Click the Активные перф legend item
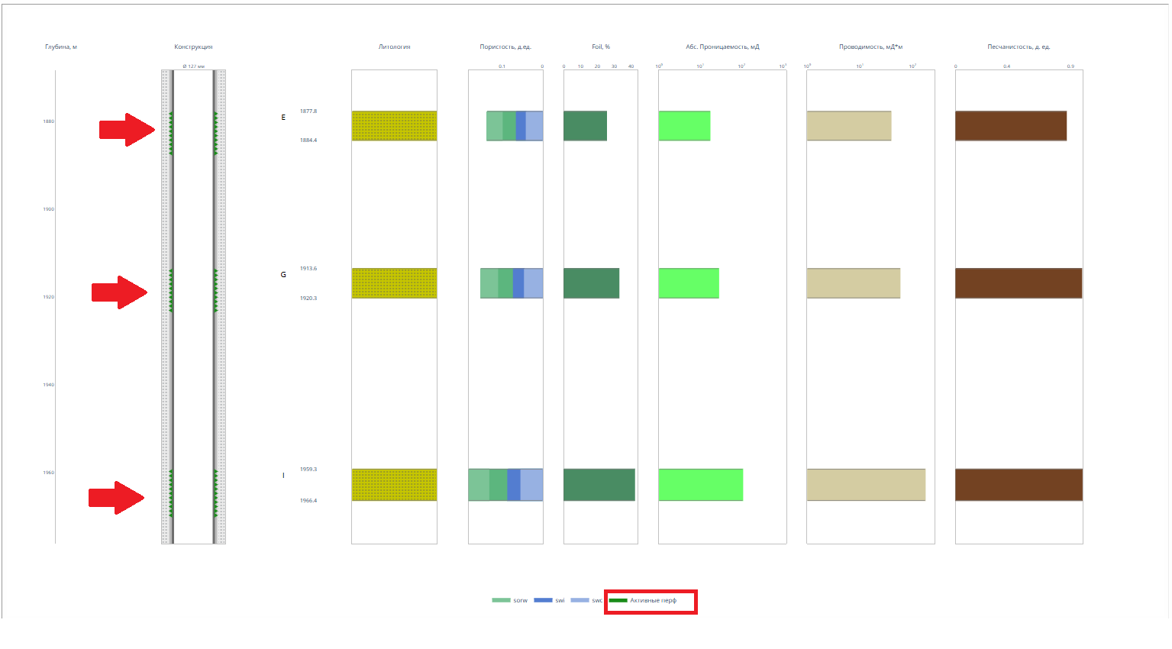 click(643, 600)
